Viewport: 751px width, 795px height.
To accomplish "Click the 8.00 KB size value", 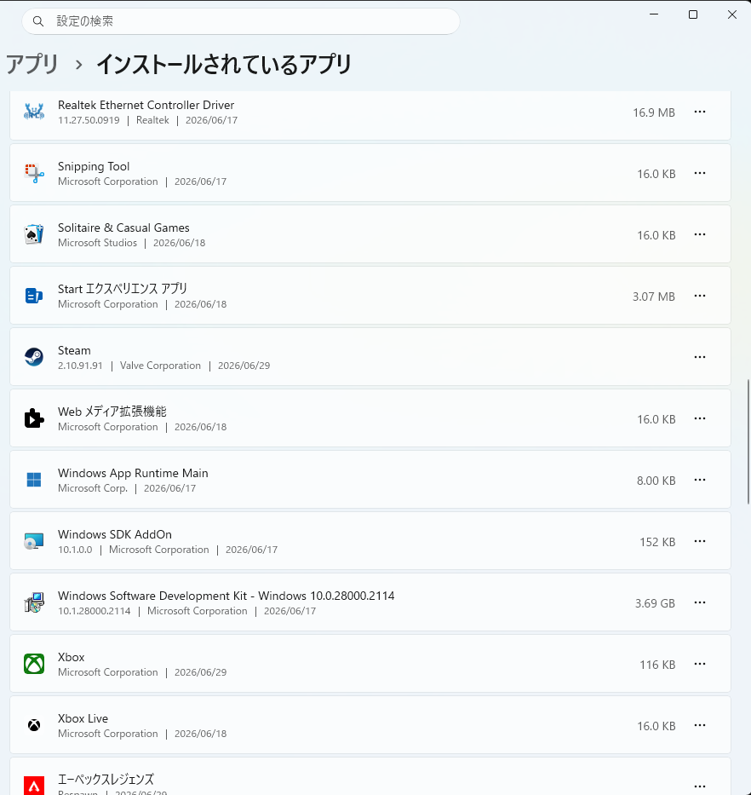I will pyautogui.click(x=656, y=481).
